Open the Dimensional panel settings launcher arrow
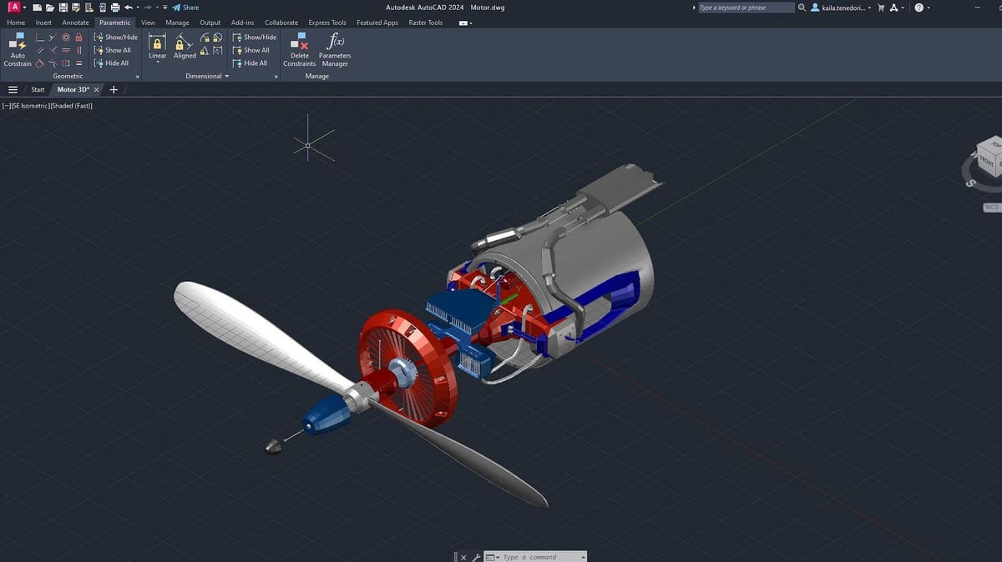1002x562 pixels. coord(276,77)
